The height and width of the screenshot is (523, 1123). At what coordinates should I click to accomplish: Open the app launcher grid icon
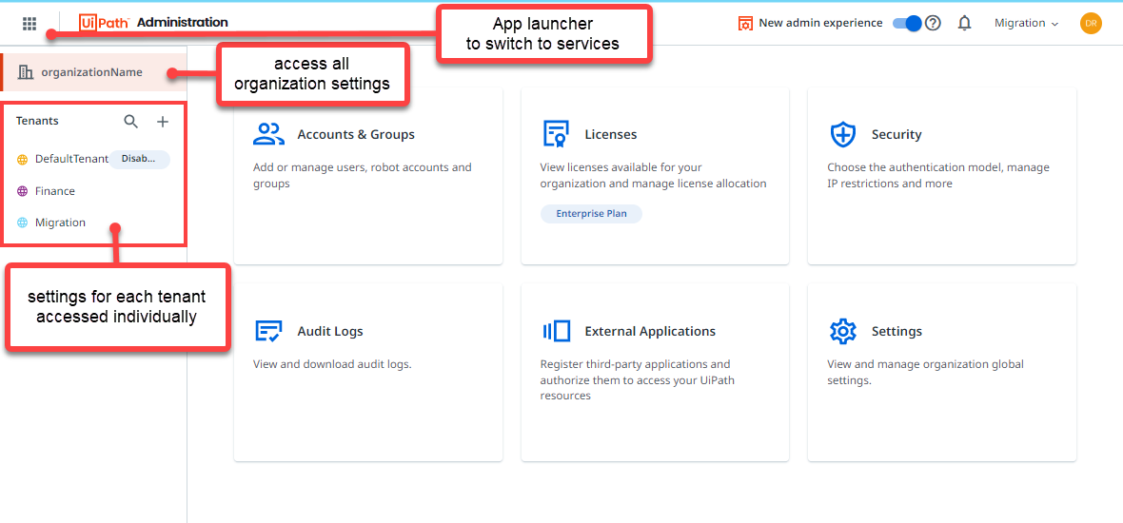click(30, 24)
